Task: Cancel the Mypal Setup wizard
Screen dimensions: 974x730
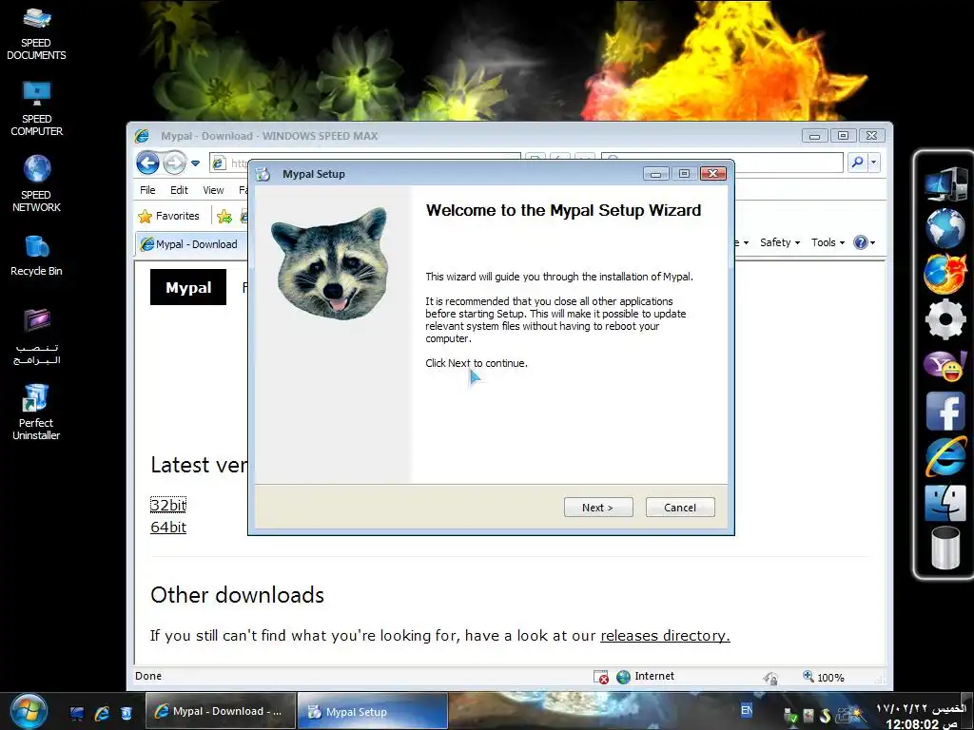Action: (680, 508)
